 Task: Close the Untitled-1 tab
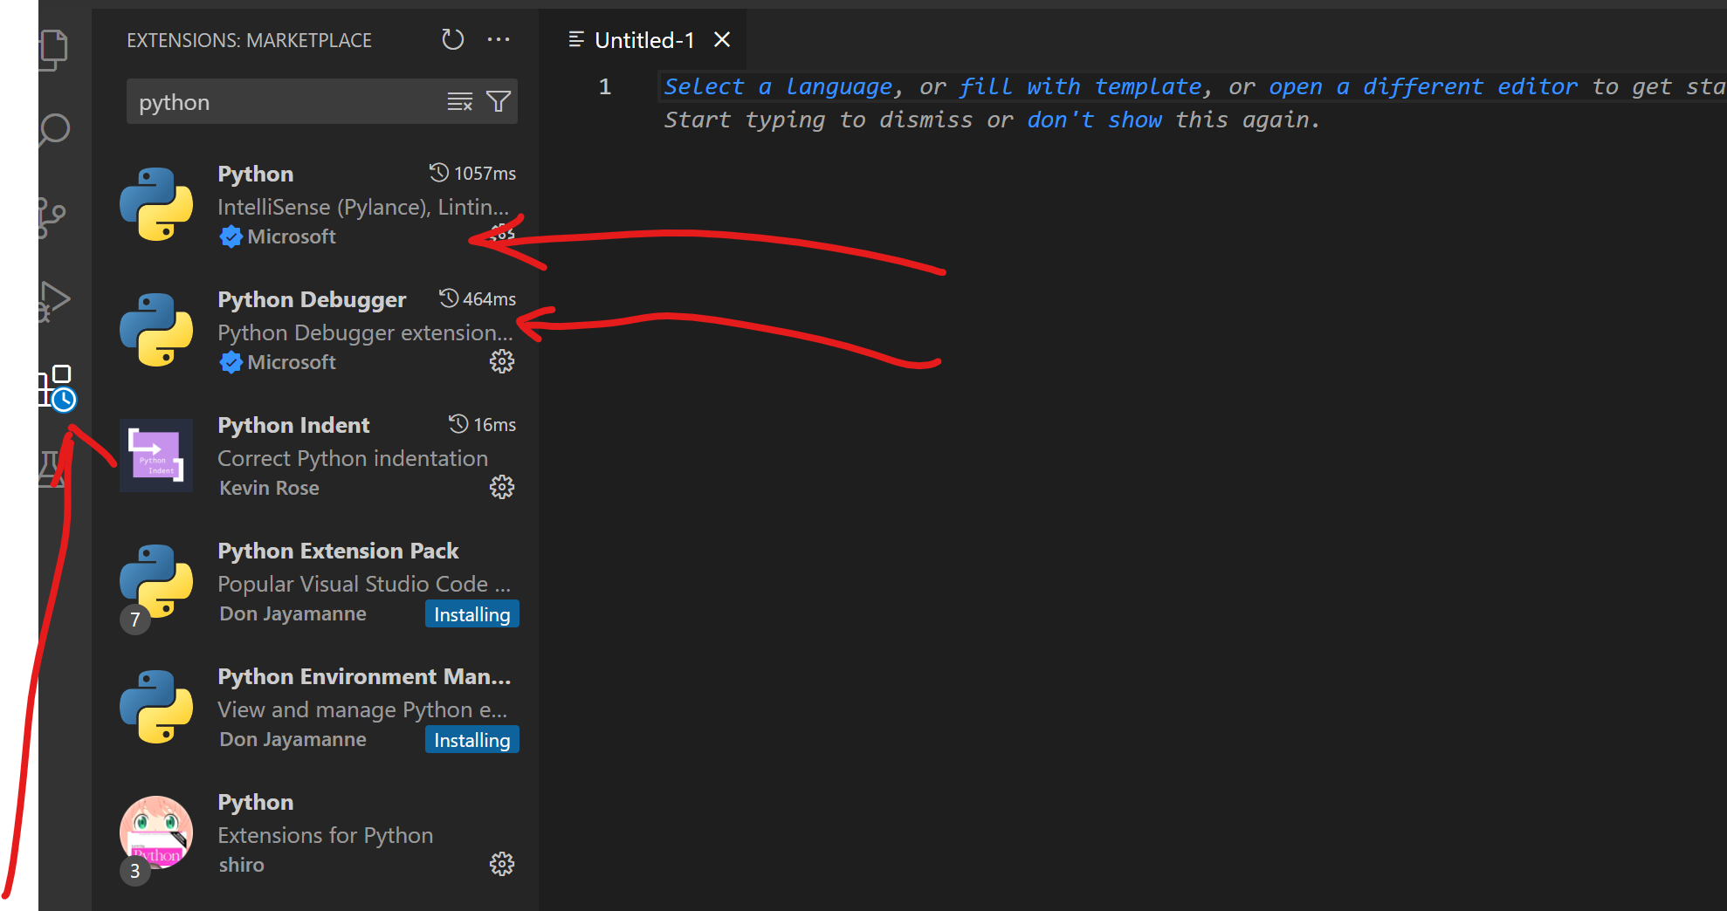[x=722, y=39]
